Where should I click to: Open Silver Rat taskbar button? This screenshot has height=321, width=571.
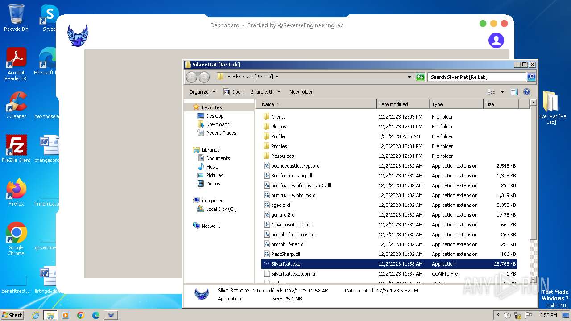111,315
